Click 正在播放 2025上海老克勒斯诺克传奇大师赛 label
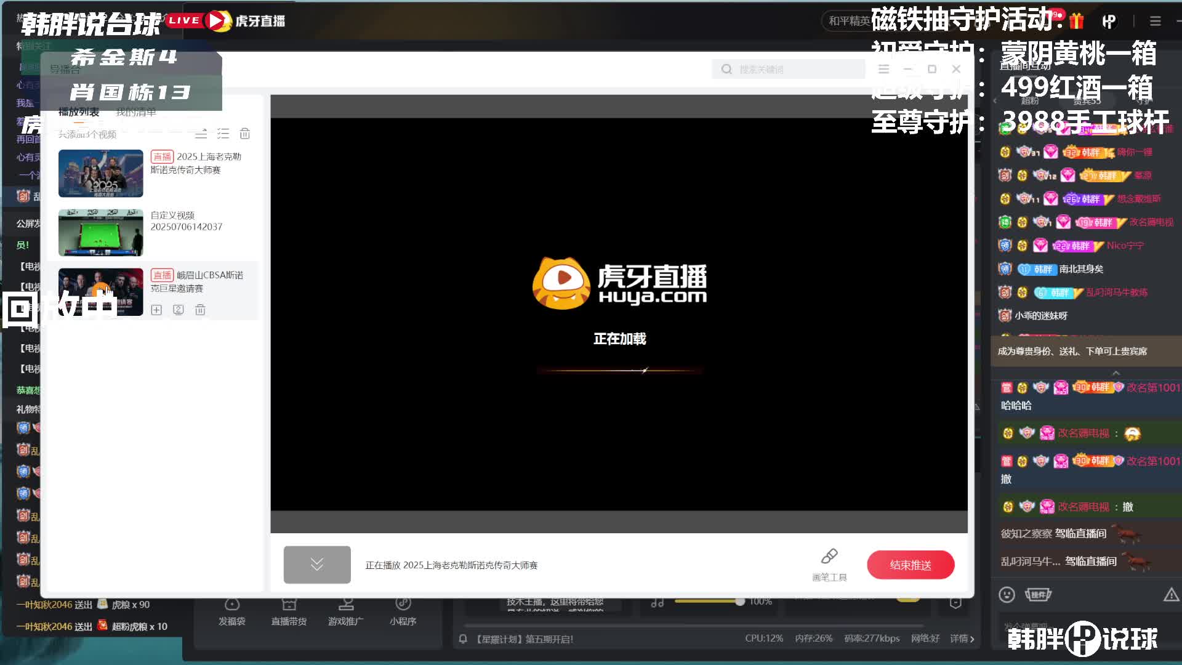Screen dimensions: 1182x665 click(x=451, y=565)
